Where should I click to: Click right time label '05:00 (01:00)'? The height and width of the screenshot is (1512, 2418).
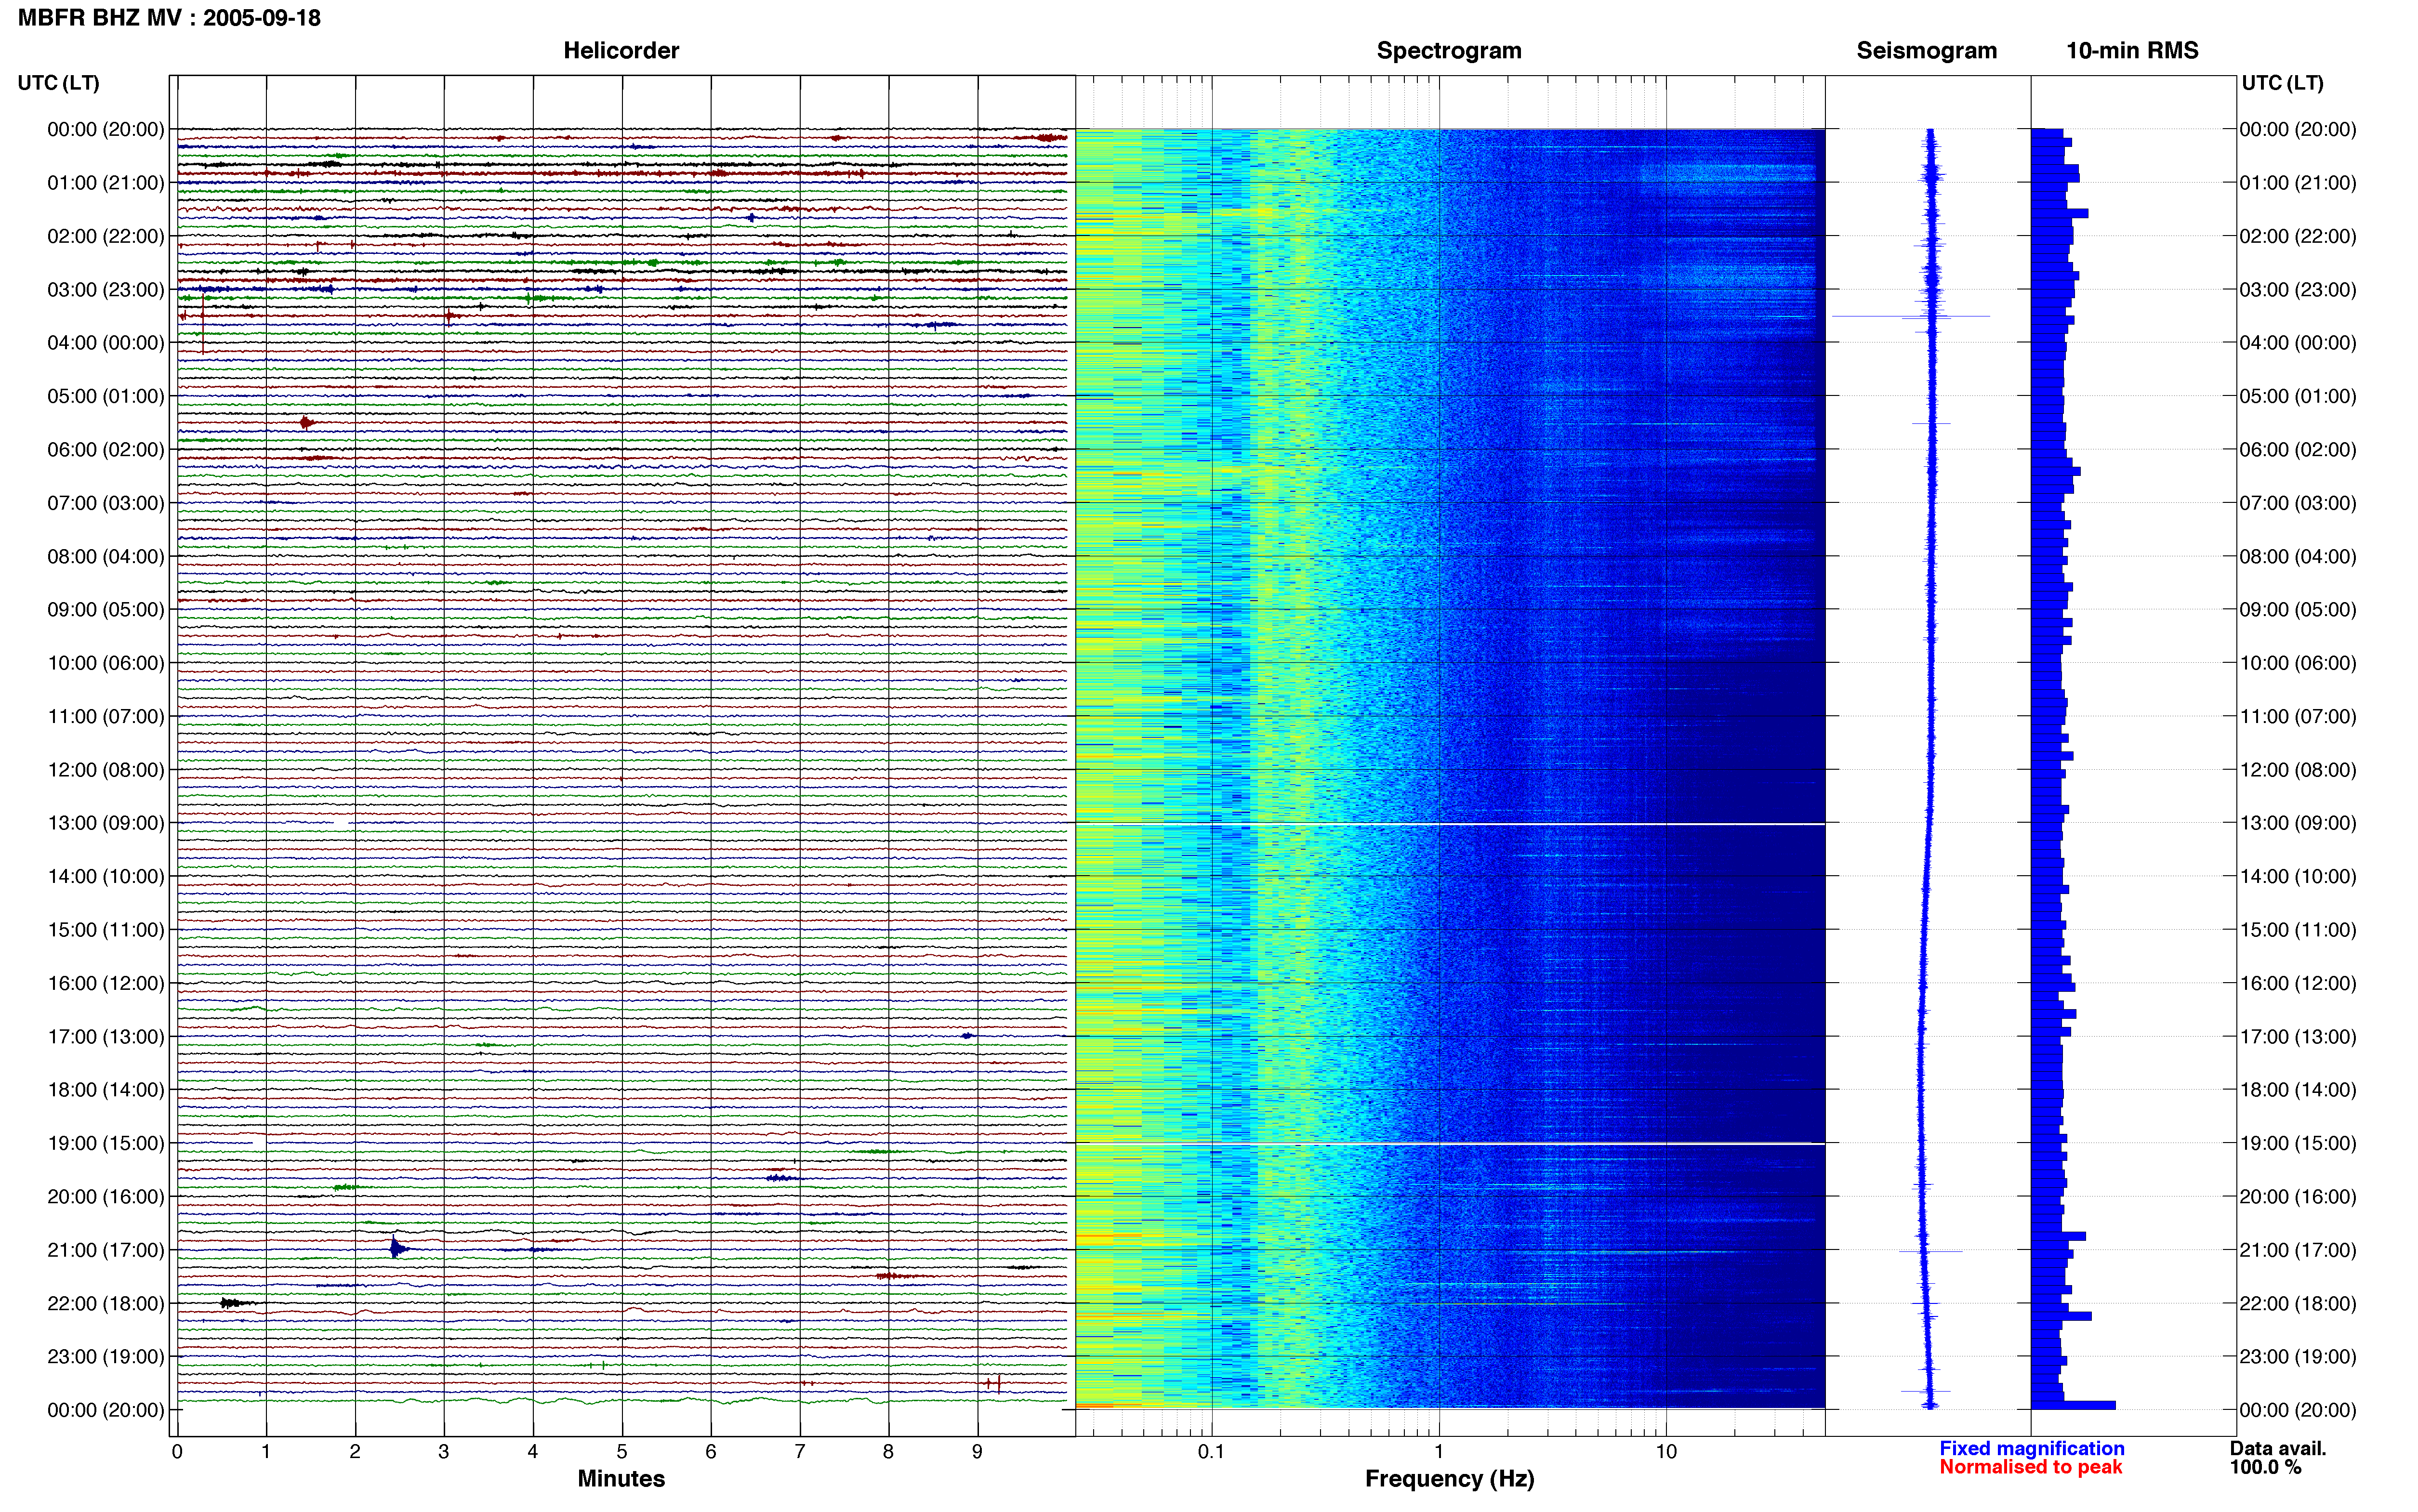(2298, 396)
